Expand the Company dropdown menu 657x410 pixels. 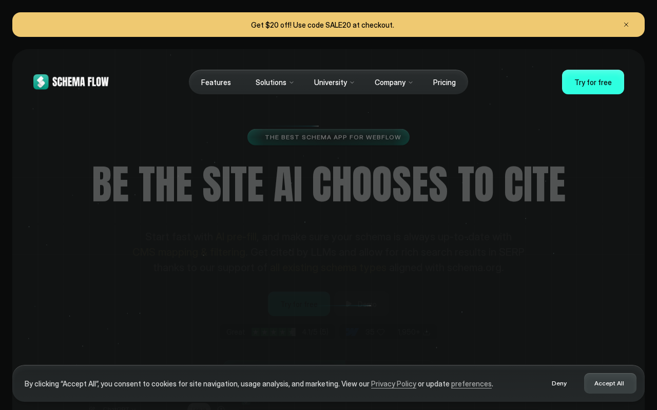tap(394, 83)
